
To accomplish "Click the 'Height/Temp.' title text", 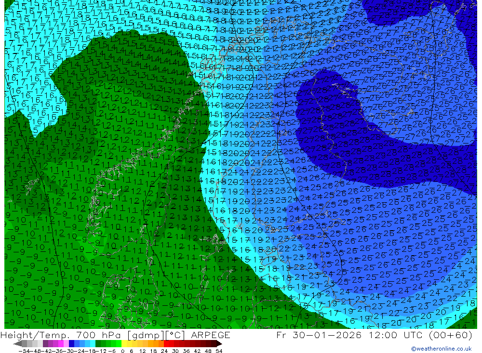I will (35, 335).
